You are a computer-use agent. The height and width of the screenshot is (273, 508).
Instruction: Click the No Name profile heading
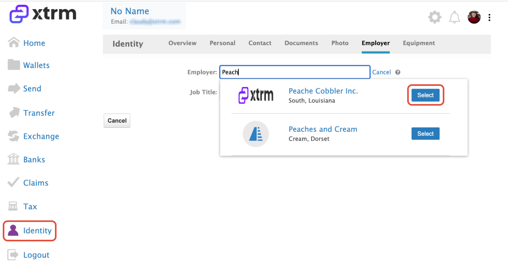(x=130, y=11)
